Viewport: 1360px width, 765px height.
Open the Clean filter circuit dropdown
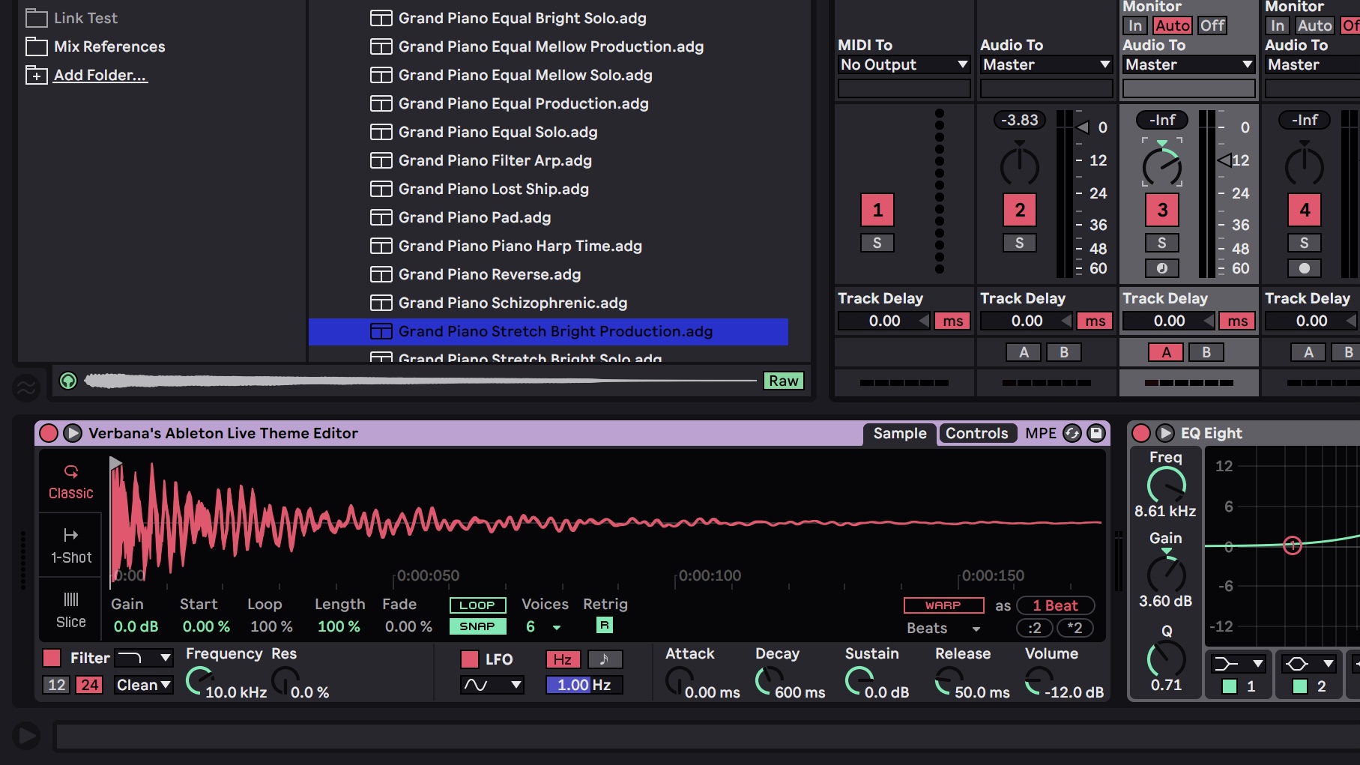point(143,685)
